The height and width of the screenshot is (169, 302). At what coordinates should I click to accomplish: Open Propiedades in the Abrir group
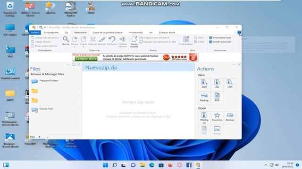click(186, 41)
